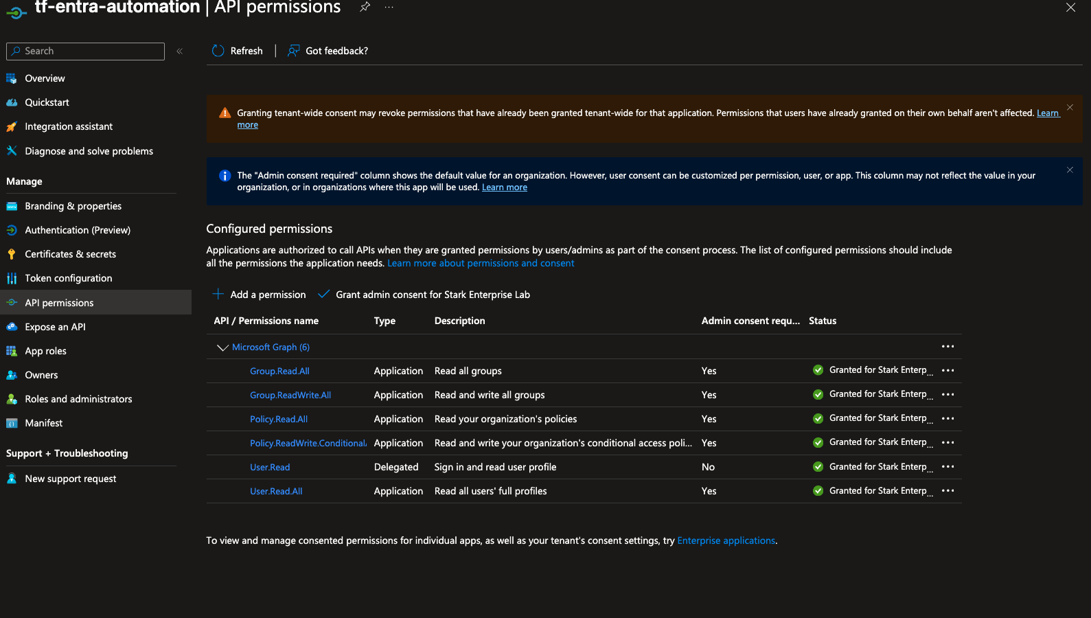Click the checkmark icon for Grant admin consent
This screenshot has width=1091, height=618.
click(x=323, y=294)
